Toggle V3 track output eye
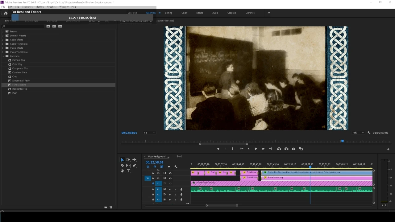395x222 pixels. click(170, 173)
